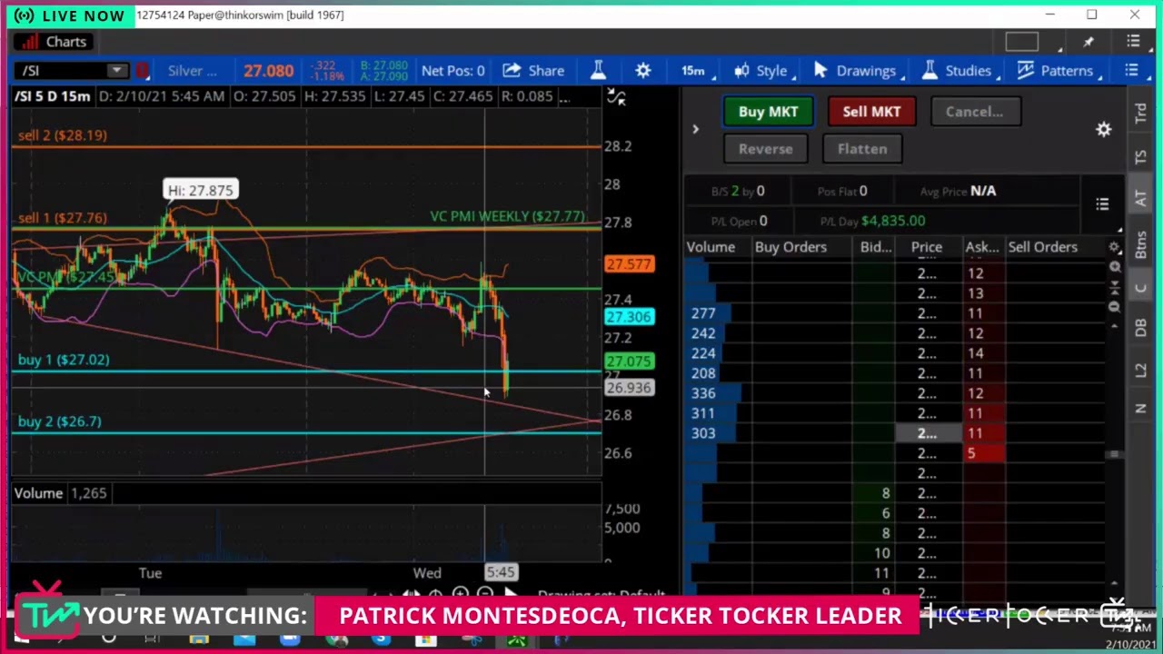This screenshot has height=654, width=1163.
Task: Click the Share button
Action: coord(533,71)
